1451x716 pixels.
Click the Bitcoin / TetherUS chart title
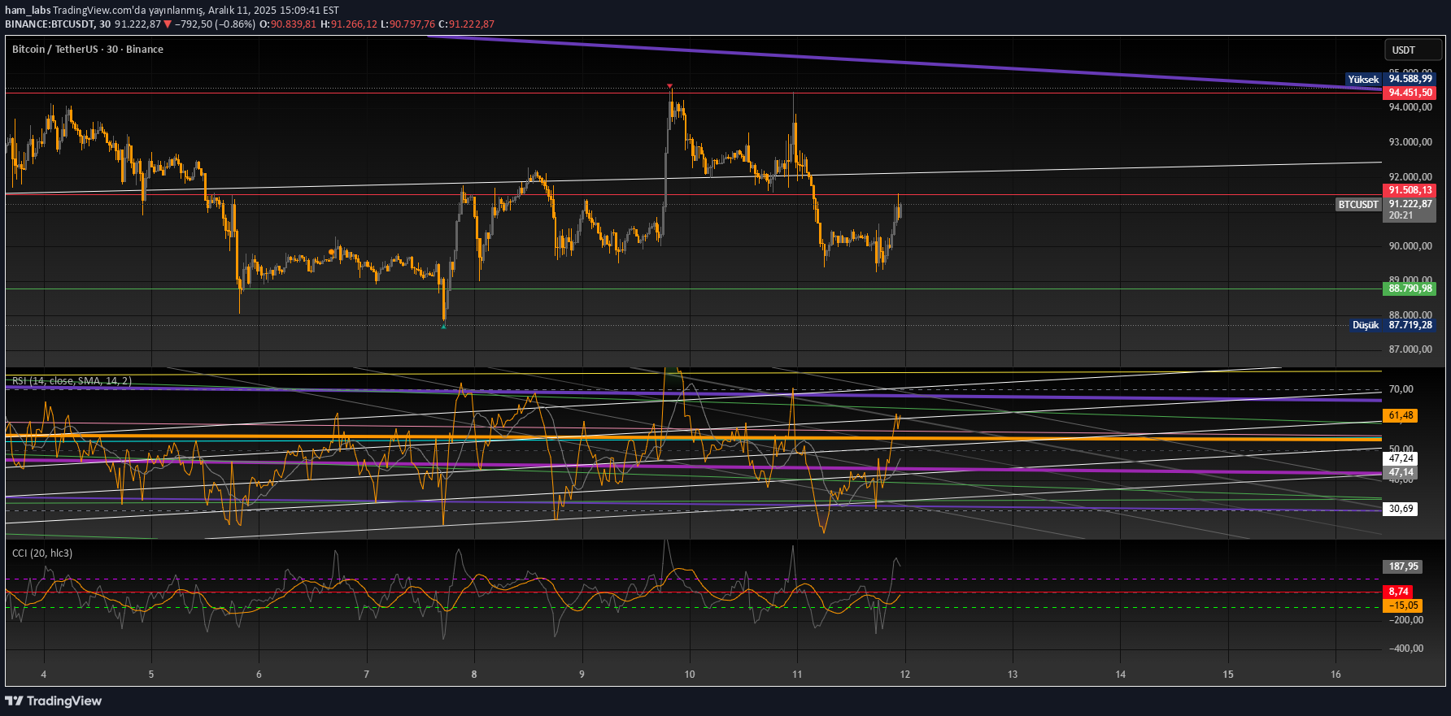(x=87, y=50)
